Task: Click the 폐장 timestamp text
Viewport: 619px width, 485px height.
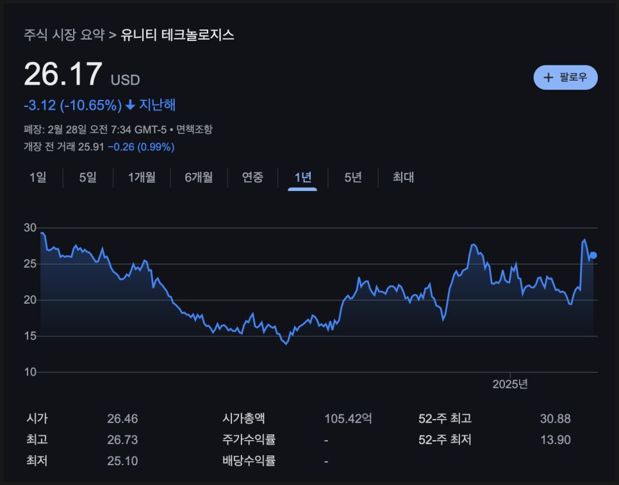Action: (95, 129)
